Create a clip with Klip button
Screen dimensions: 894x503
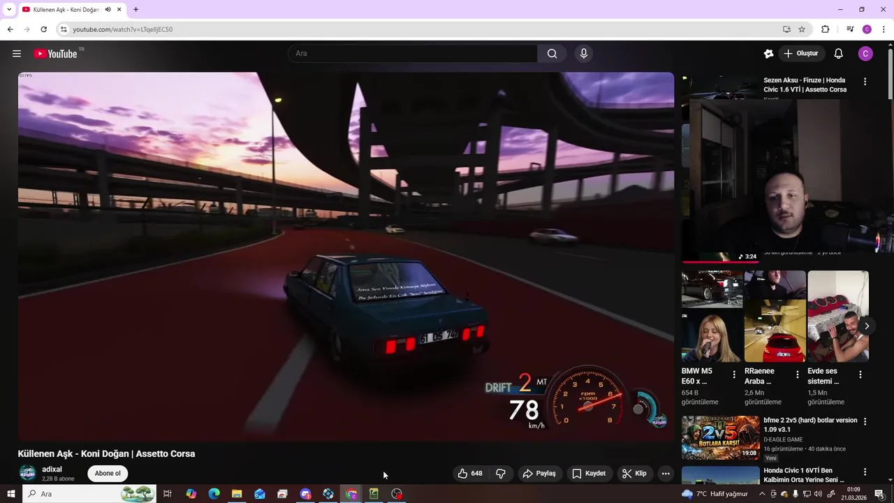click(x=634, y=474)
